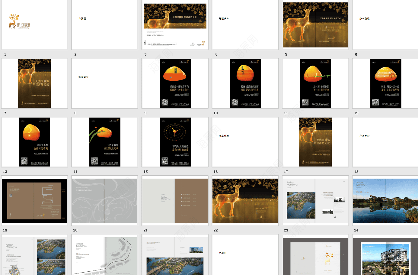Image resolution: width=418 pixels, height=275 pixels.
Task: Select the mostly blank slide 4 thumbnail
Action: coord(245,25)
